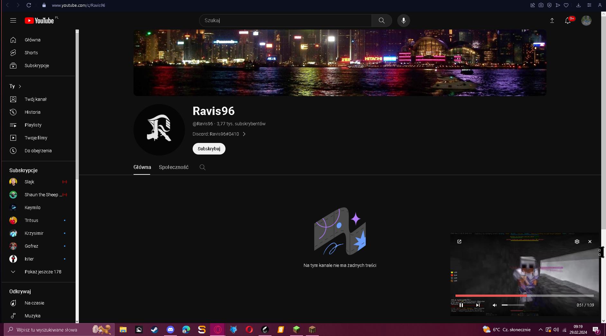Pause the miniplayer video

coord(461,305)
